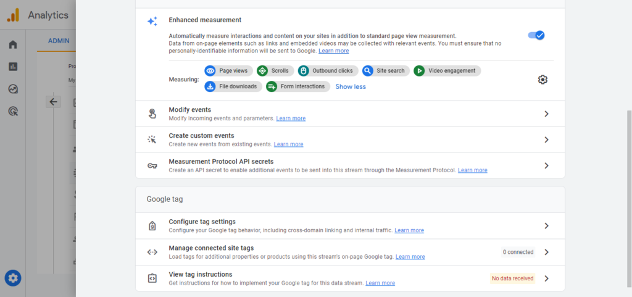Click the Site search magnifier icon
Screen dimensions: 632x297
point(368,71)
